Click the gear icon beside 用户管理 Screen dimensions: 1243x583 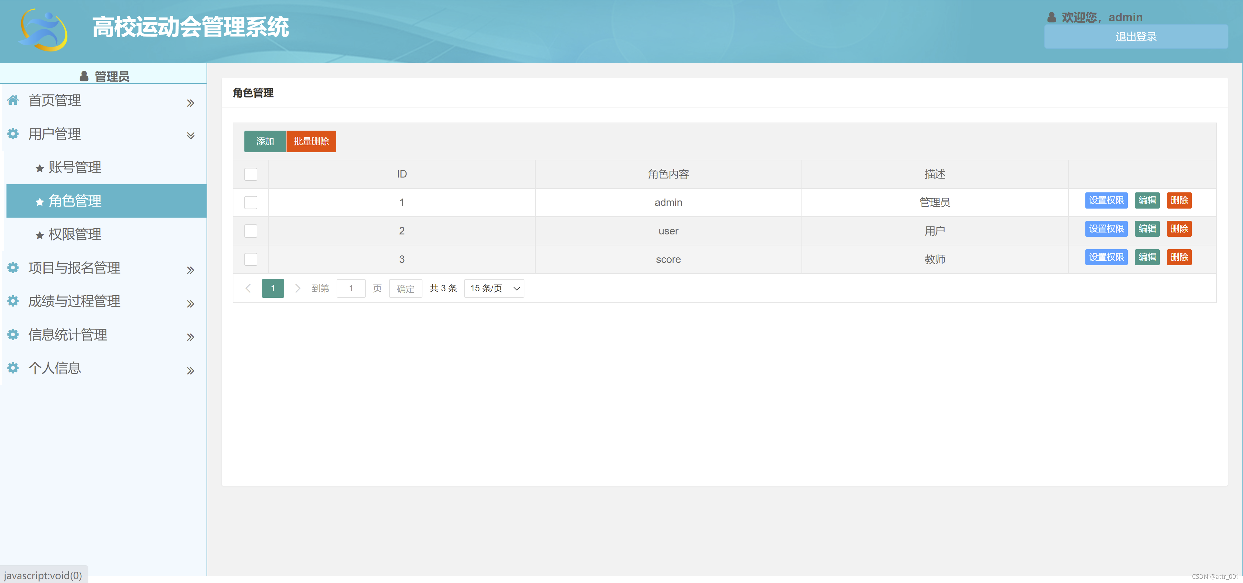pos(13,134)
